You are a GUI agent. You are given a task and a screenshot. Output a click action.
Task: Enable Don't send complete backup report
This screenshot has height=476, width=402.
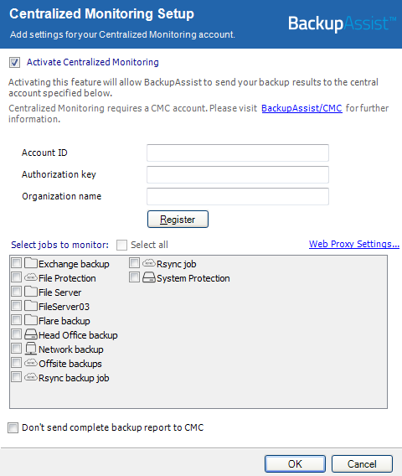(x=13, y=427)
